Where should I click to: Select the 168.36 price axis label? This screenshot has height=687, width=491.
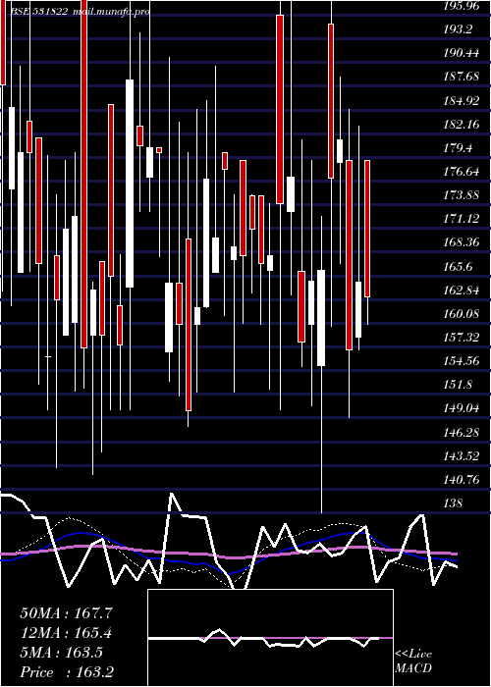tap(462, 242)
